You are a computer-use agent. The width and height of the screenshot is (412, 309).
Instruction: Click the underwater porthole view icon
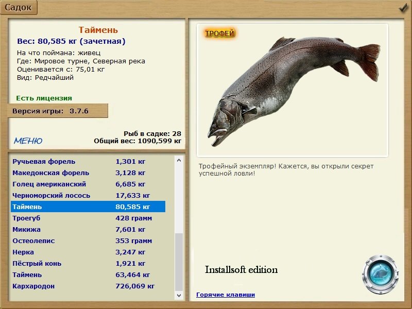point(380,274)
